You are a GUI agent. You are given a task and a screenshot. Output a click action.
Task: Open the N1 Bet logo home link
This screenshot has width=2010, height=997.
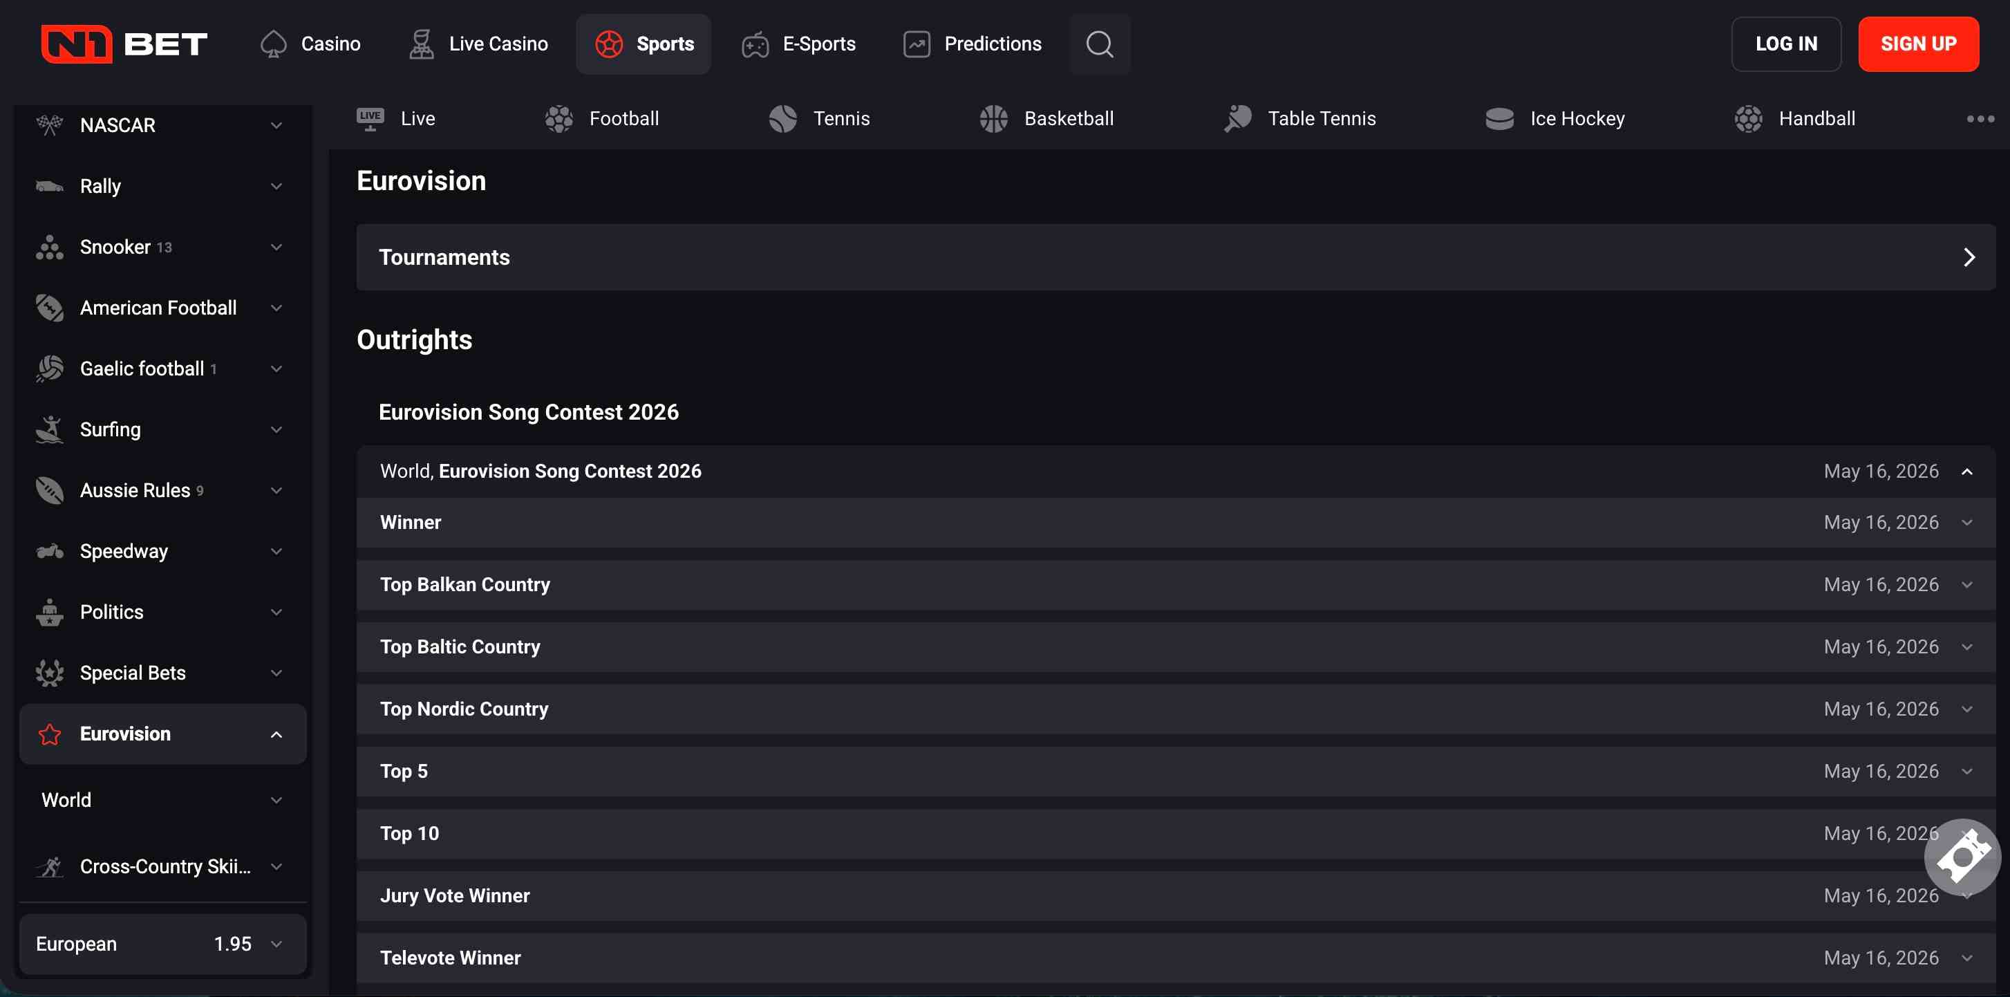point(124,44)
